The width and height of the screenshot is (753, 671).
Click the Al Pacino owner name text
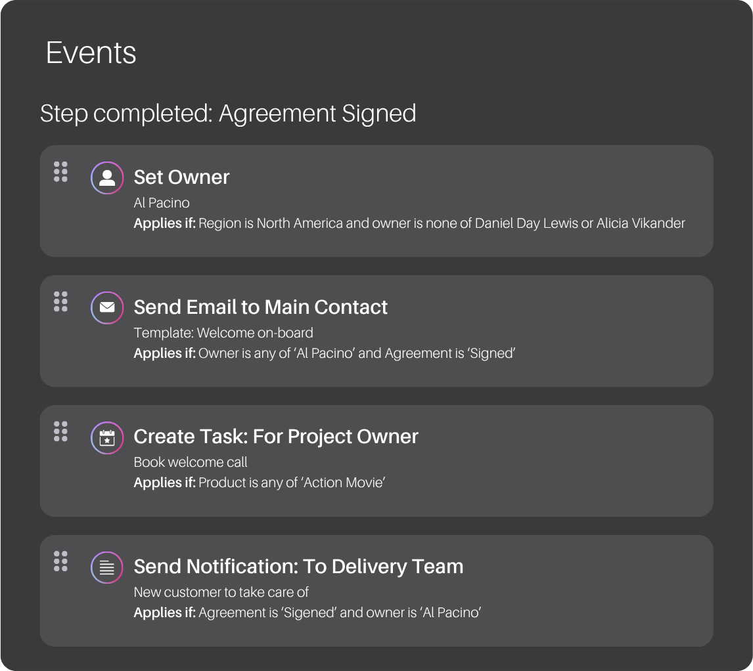(x=162, y=203)
